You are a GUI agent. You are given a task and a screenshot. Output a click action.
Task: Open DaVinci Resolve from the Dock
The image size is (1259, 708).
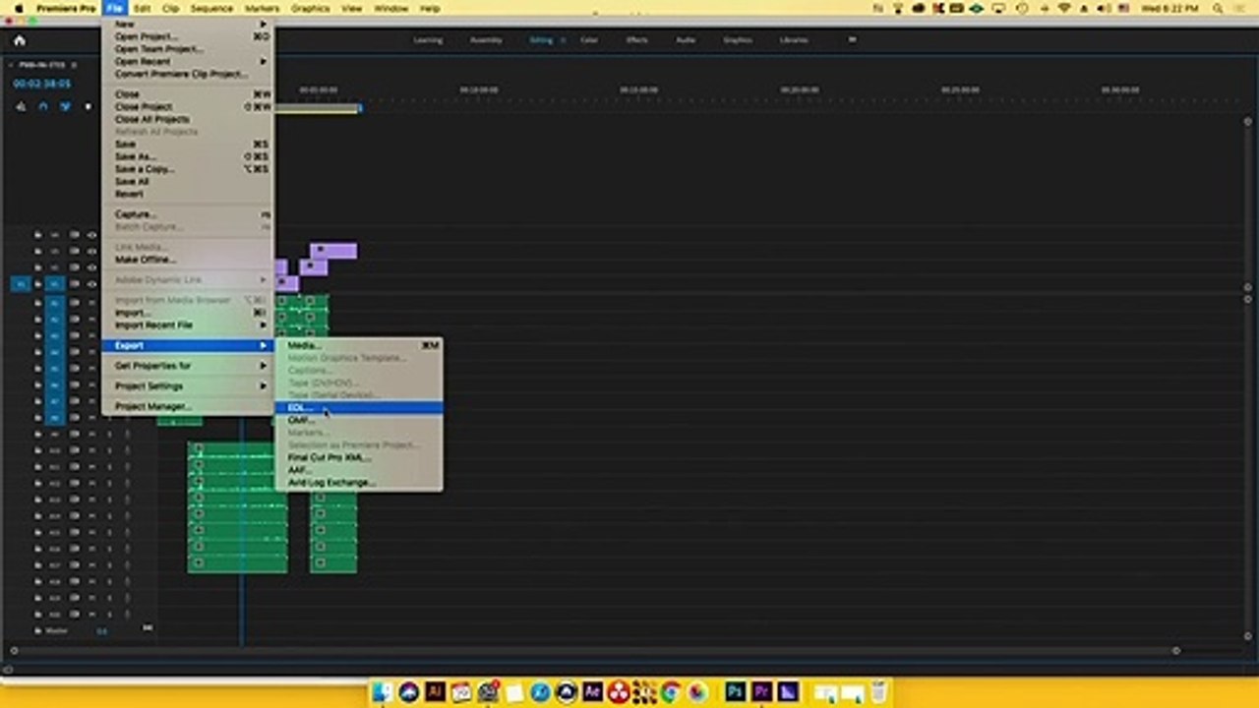pos(619,691)
